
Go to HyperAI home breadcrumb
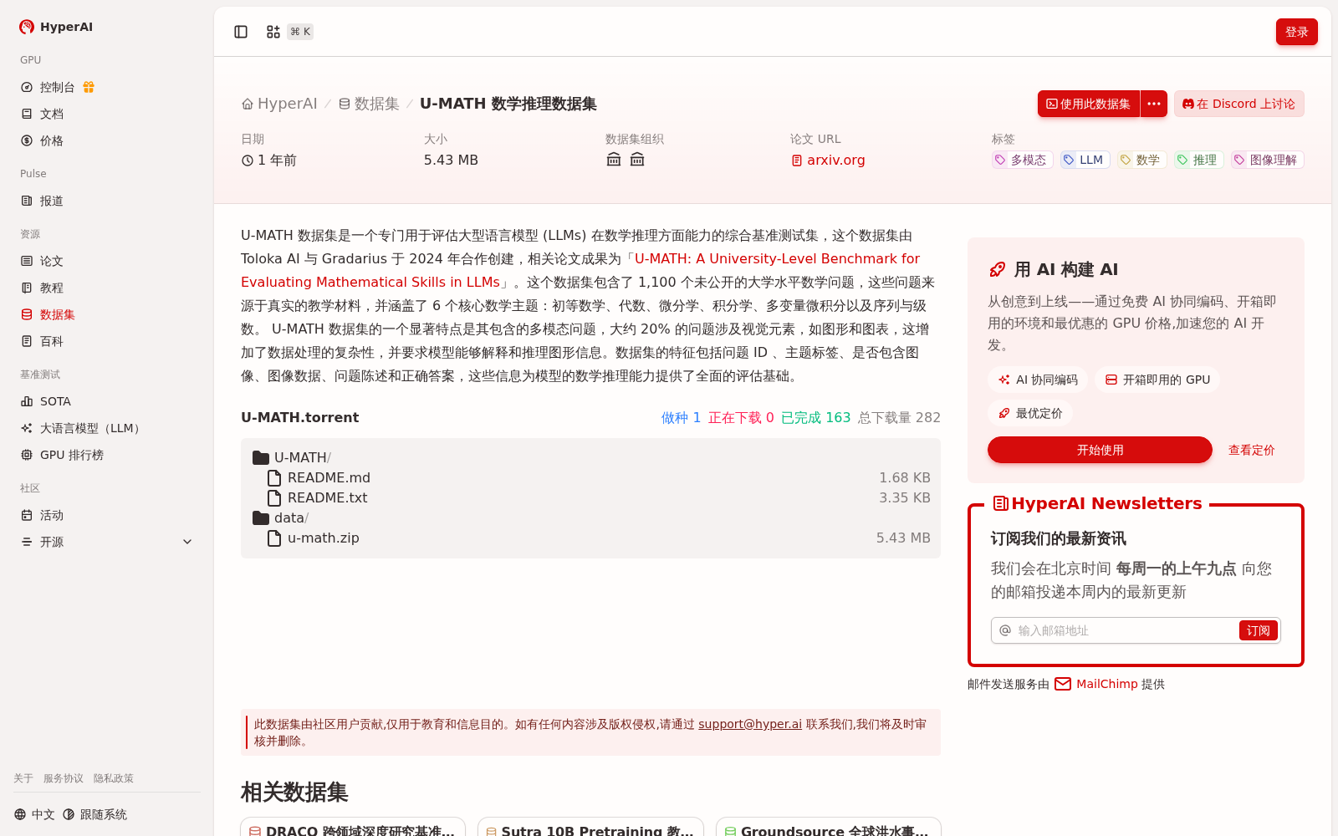tap(279, 104)
